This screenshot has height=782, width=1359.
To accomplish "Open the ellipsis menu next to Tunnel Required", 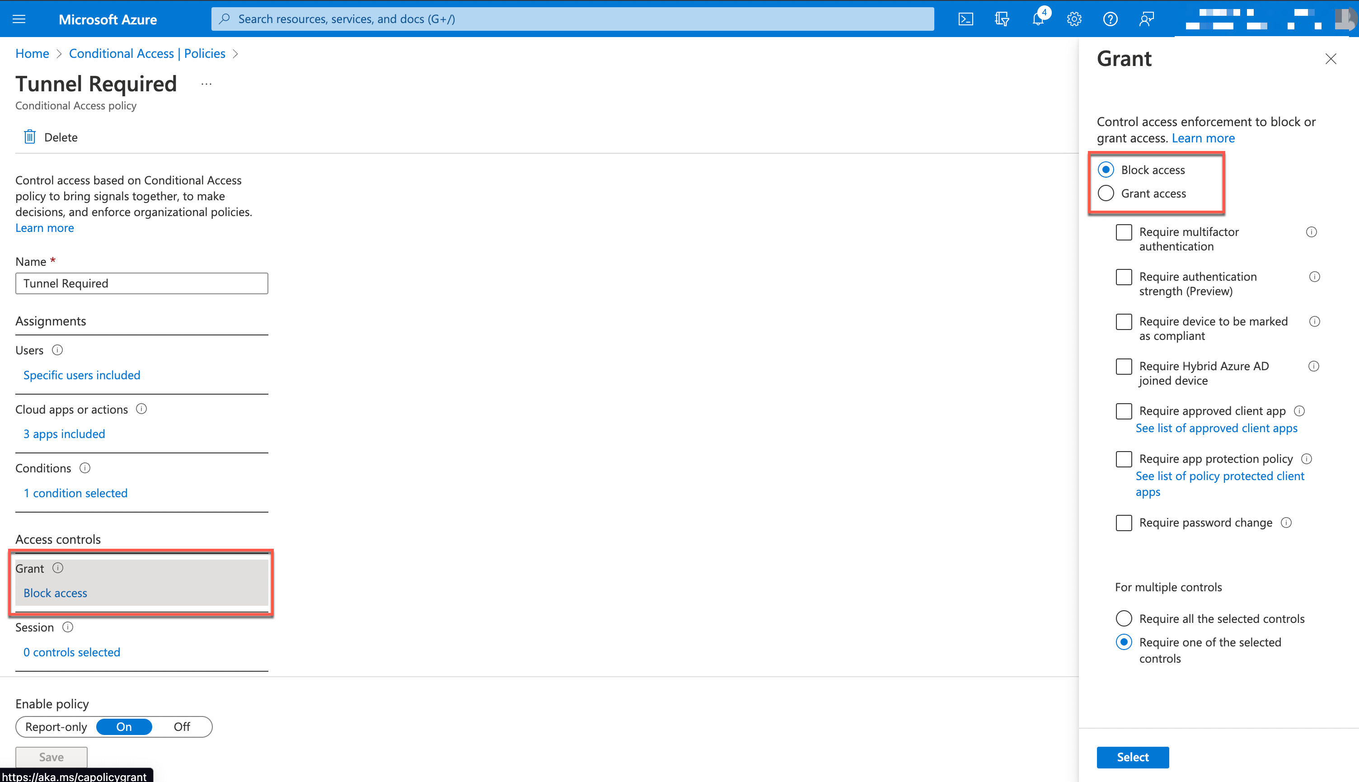I will (206, 83).
